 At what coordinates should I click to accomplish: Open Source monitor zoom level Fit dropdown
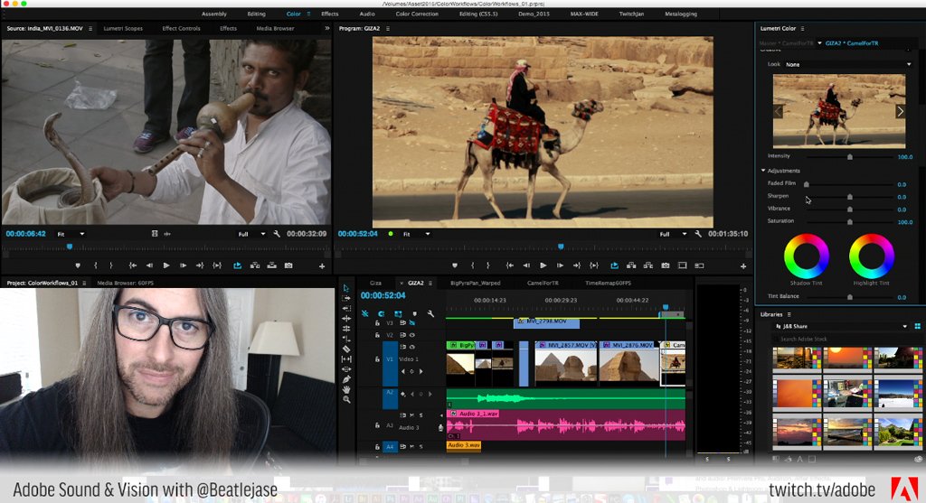pyautogui.click(x=71, y=234)
